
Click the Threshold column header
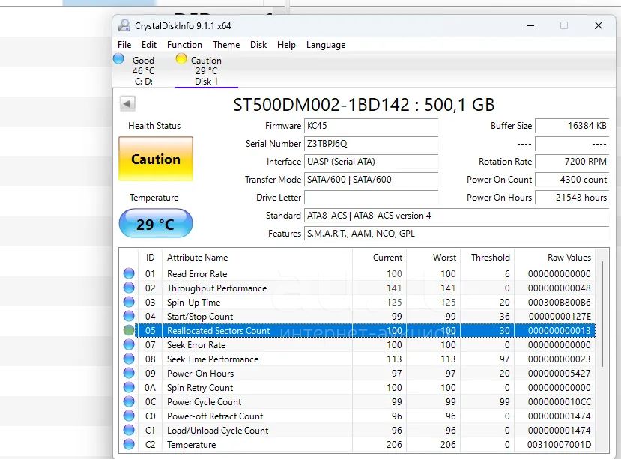pos(487,258)
